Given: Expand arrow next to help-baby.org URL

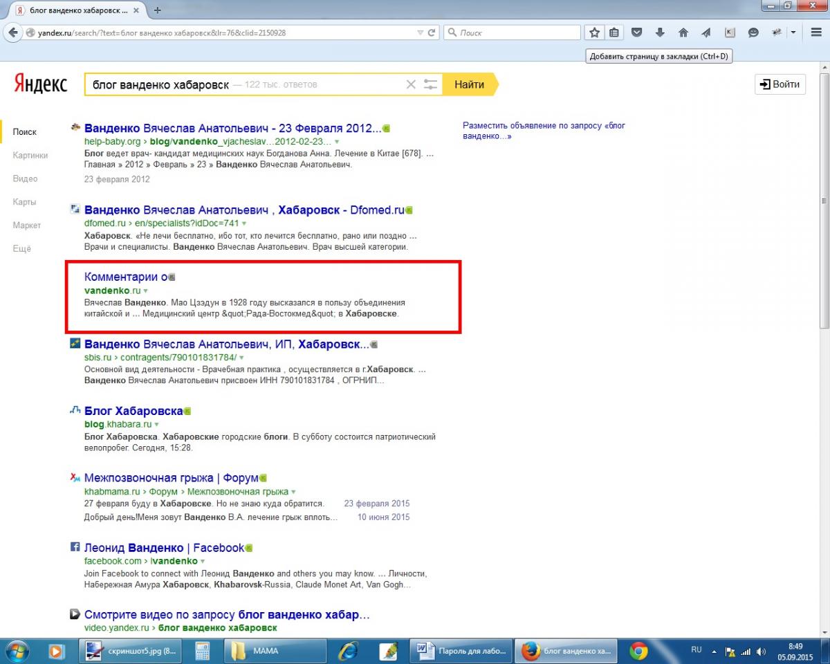Looking at the screenshot, I should [337, 142].
